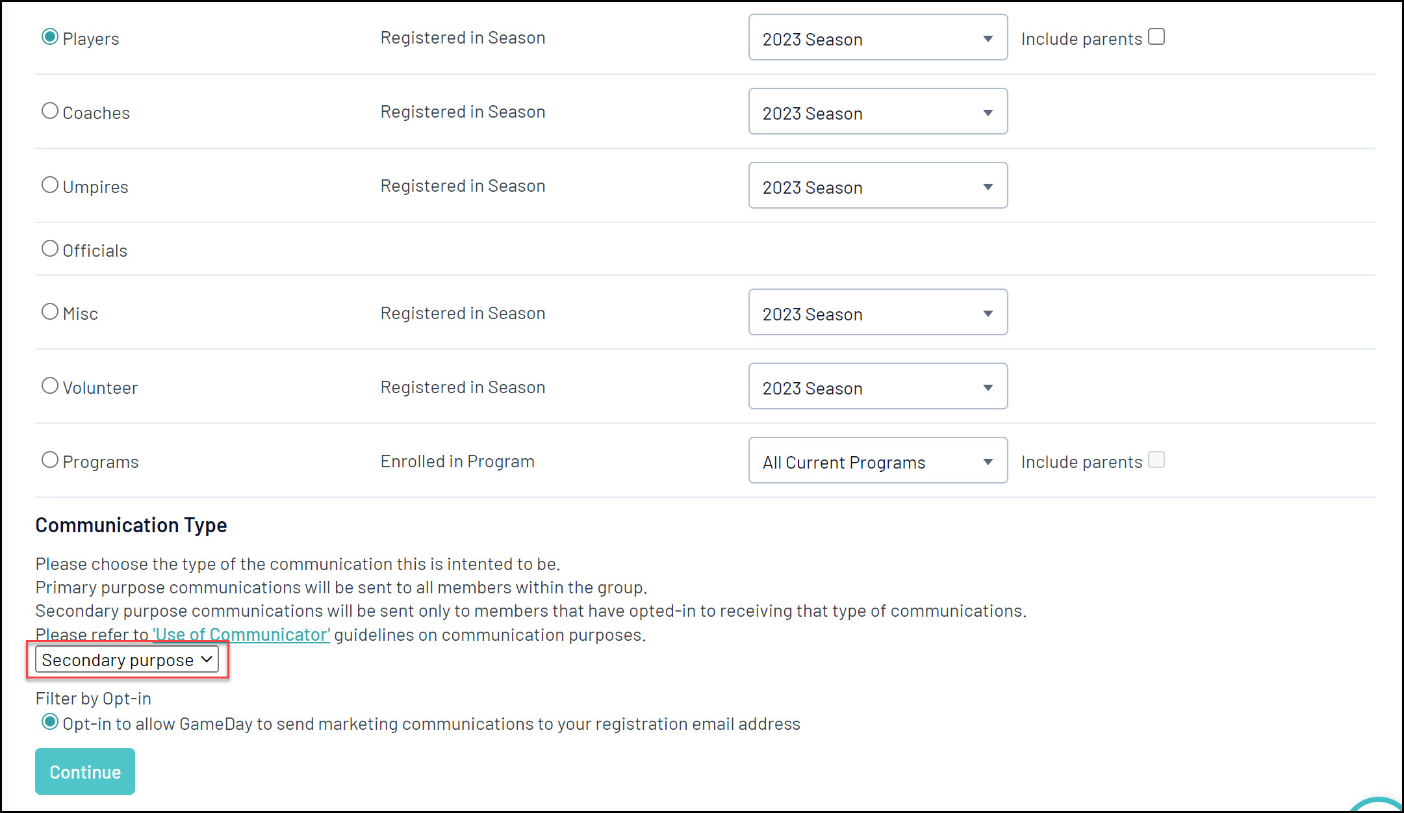Screen dimensions: 1404x813
Task: Choose the Umpires recipient option
Action: 50,185
